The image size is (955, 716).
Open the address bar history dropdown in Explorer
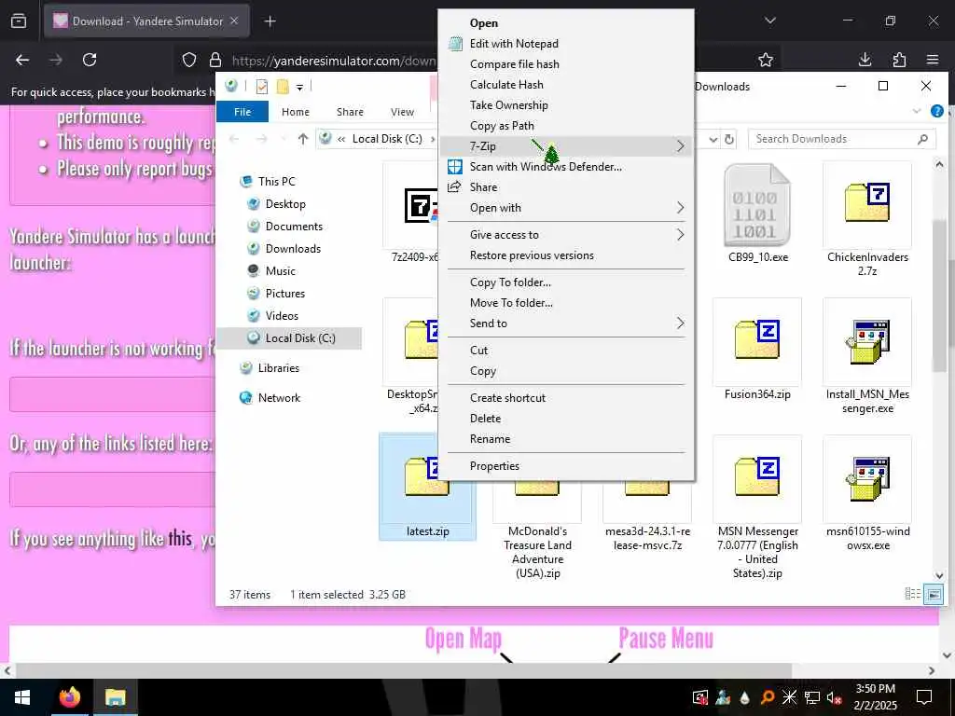tap(713, 139)
